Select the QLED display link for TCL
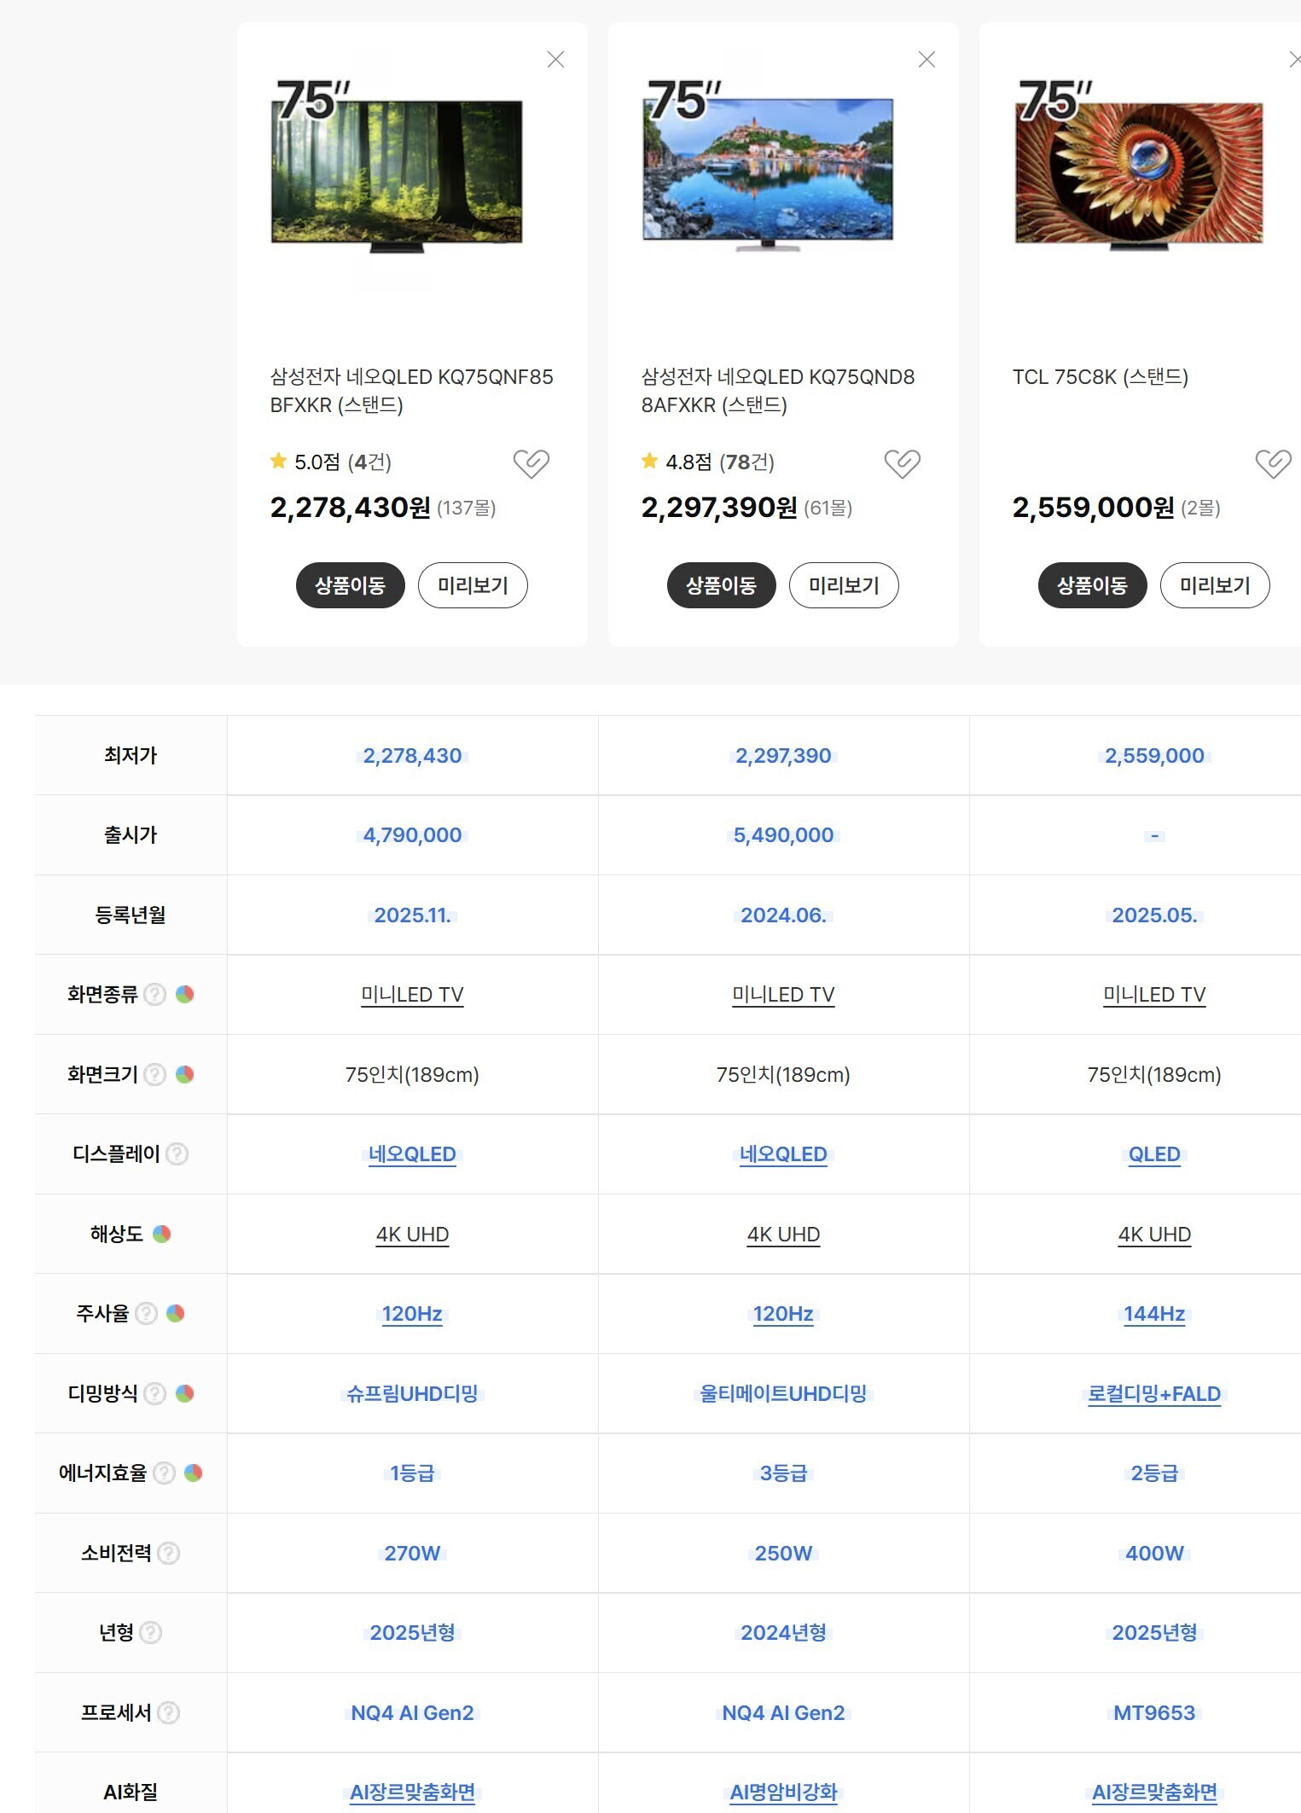Image resolution: width=1301 pixels, height=1813 pixels. 1154,1154
